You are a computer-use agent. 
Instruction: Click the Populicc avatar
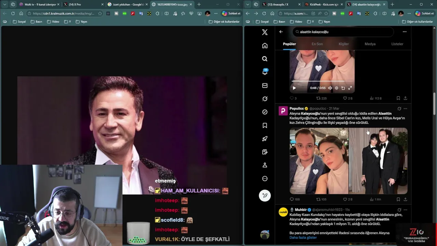click(x=283, y=111)
